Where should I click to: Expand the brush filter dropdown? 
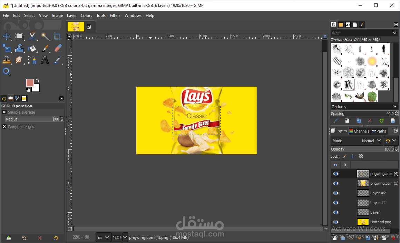coord(395,33)
